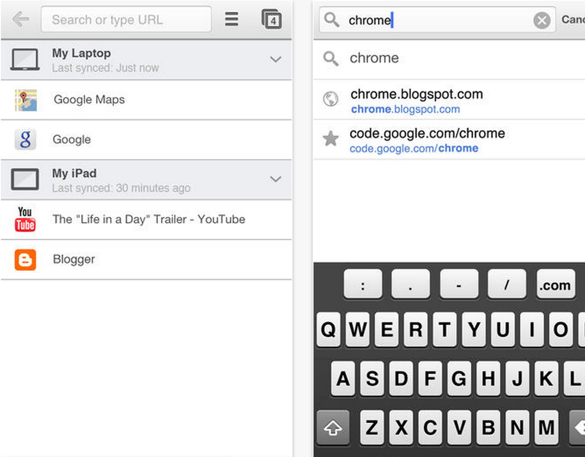Tap the B key
Image resolution: width=585 pixels, height=457 pixels.
(488, 427)
